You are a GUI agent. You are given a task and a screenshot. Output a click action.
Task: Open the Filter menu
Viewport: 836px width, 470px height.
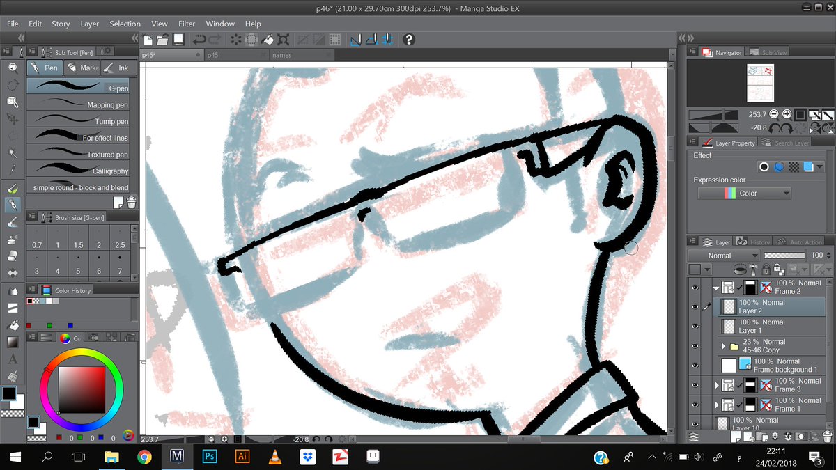[187, 24]
